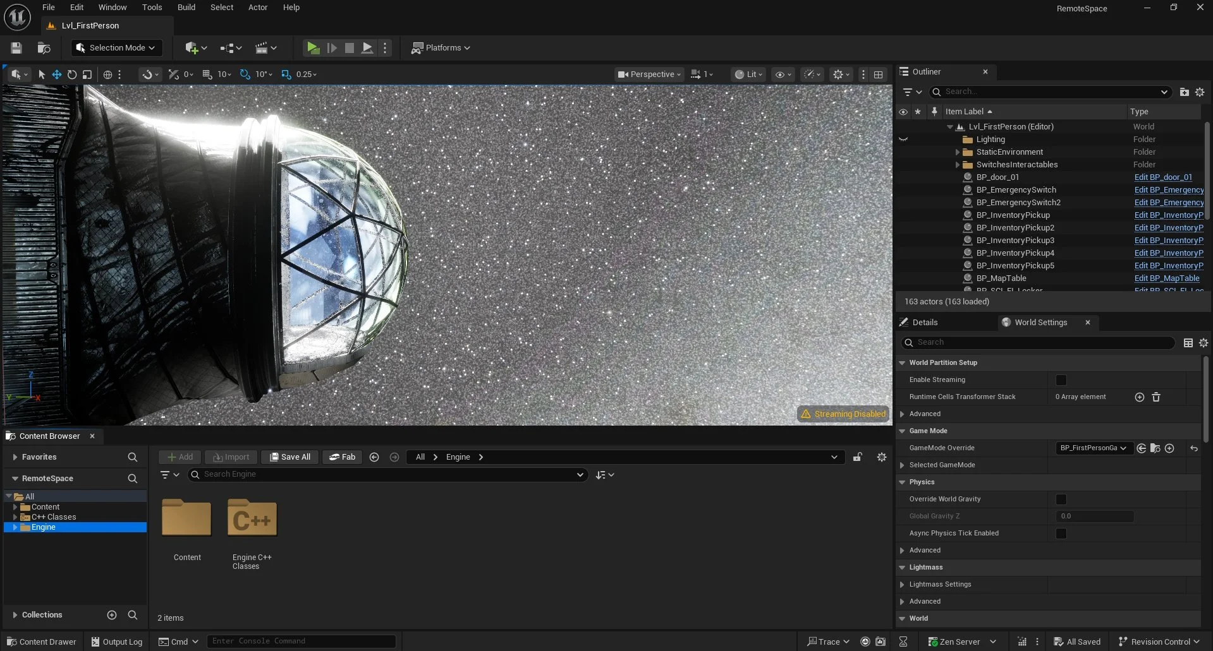Browse to GameMode asset folder-search icon

point(1155,448)
